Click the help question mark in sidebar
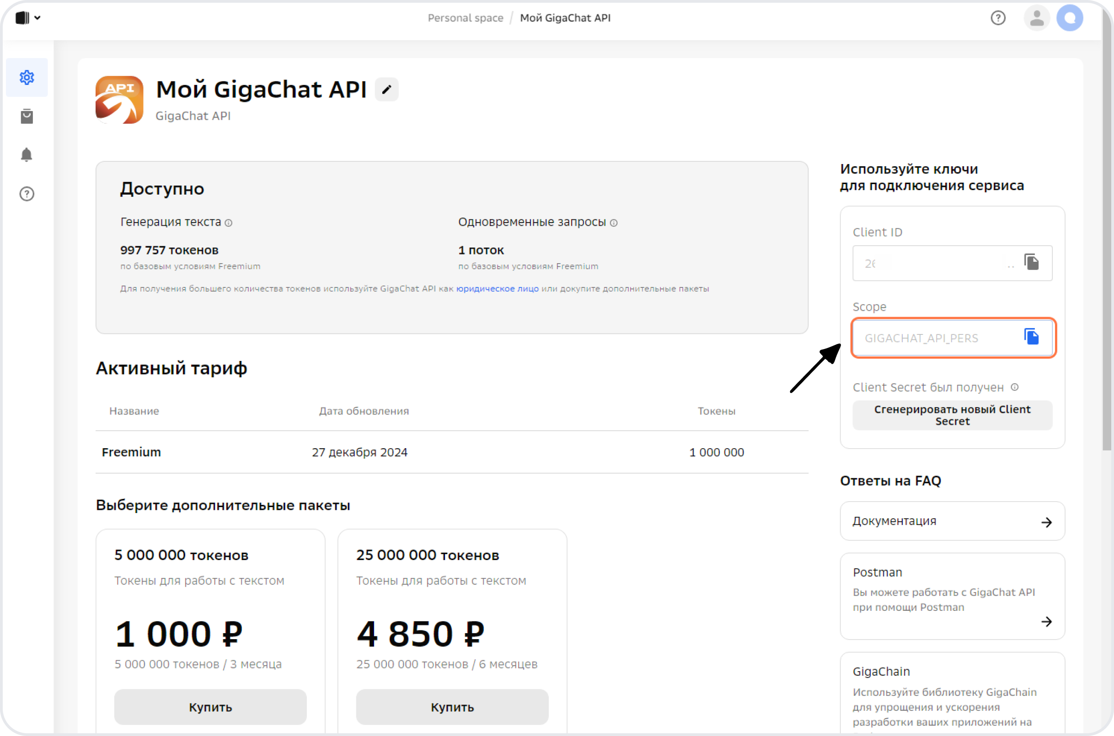 point(27,193)
